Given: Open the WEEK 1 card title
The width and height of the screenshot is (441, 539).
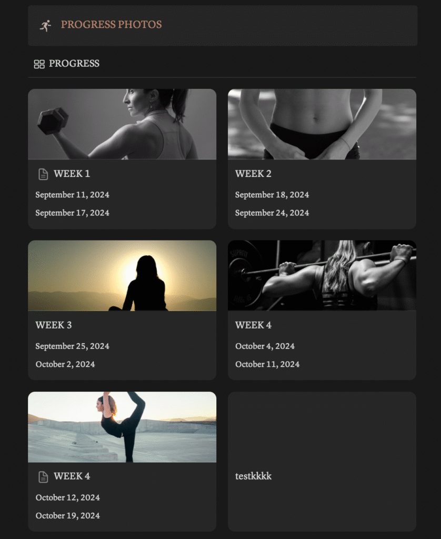Looking at the screenshot, I should pyautogui.click(x=72, y=174).
